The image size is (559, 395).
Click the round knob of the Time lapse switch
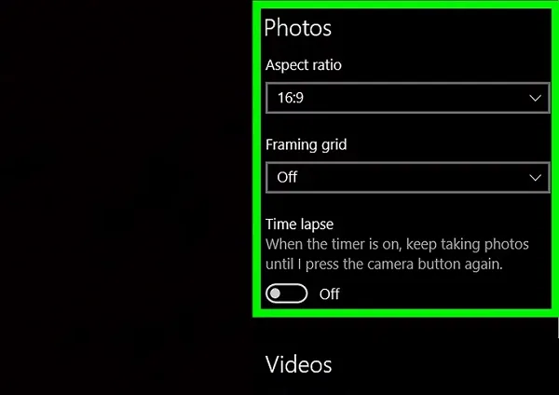coord(275,293)
